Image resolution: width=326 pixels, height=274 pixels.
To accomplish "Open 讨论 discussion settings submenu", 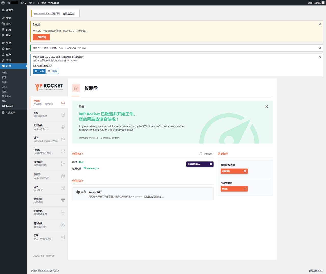I will click(4, 87).
